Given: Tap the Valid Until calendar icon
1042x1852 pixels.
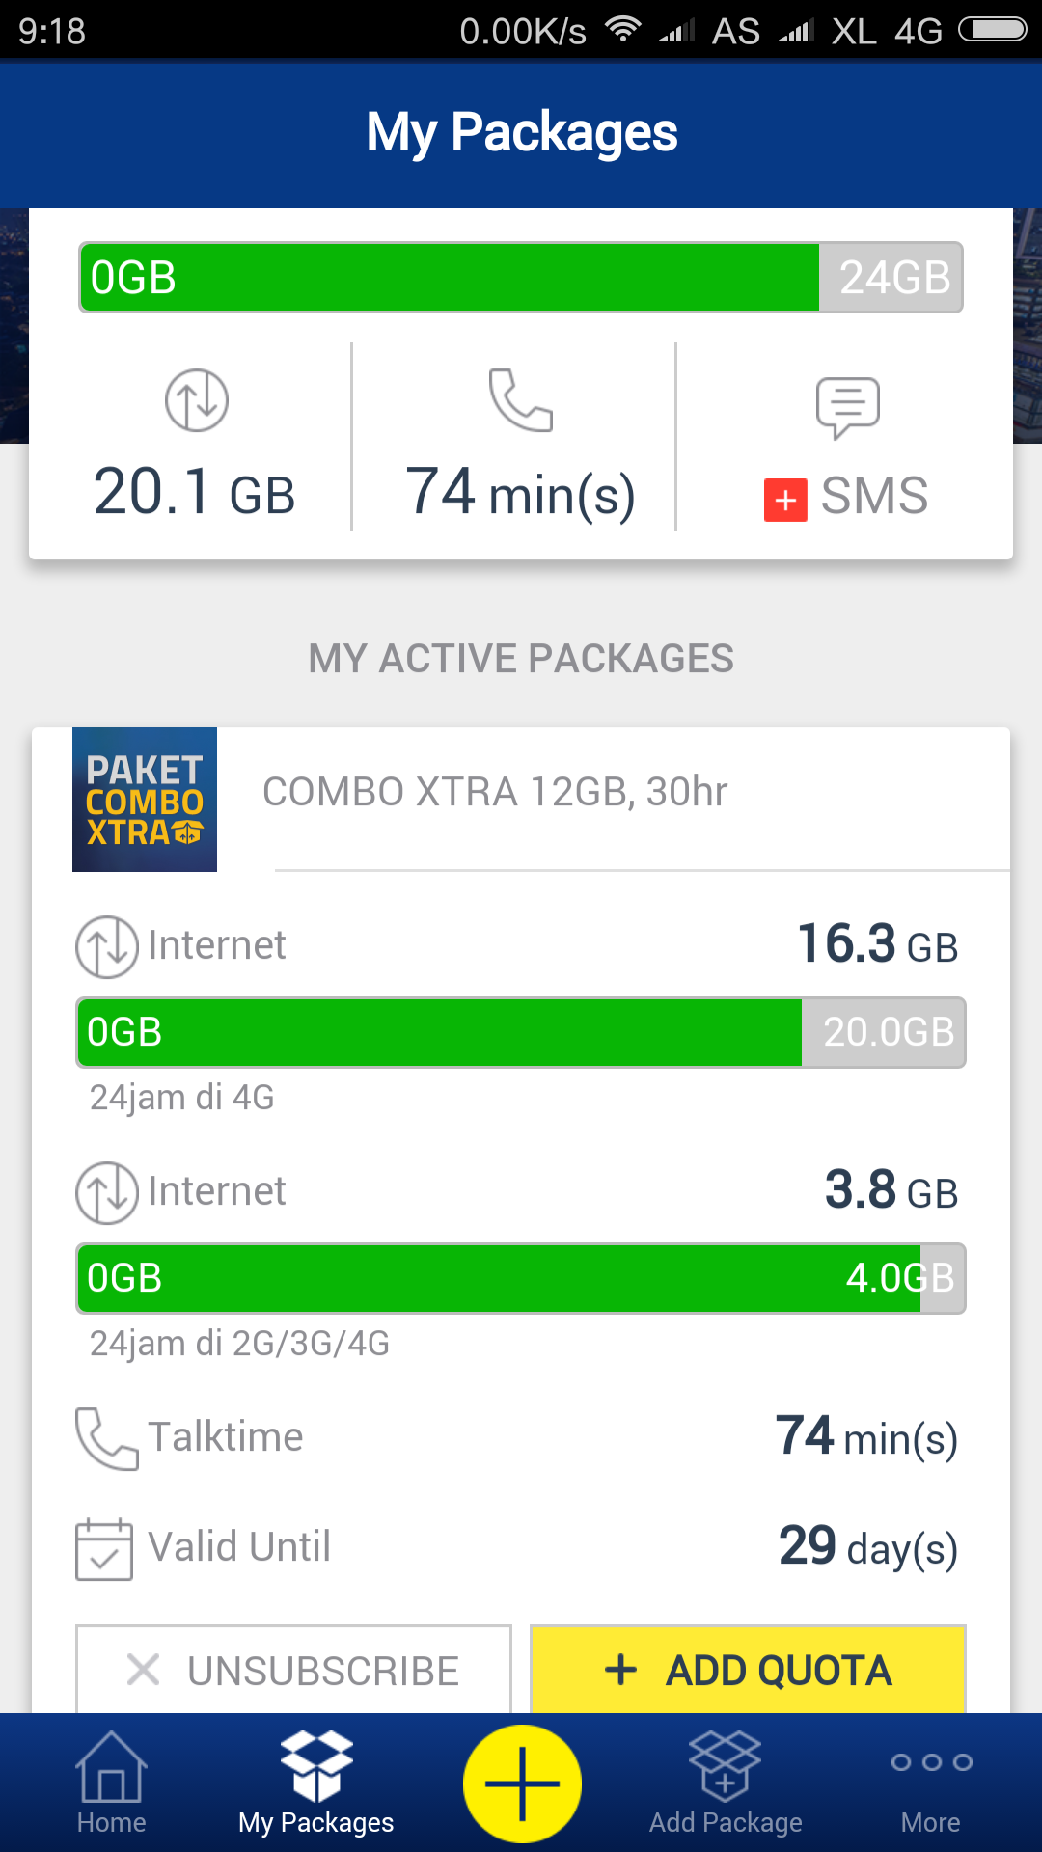Looking at the screenshot, I should pos(104,1548).
